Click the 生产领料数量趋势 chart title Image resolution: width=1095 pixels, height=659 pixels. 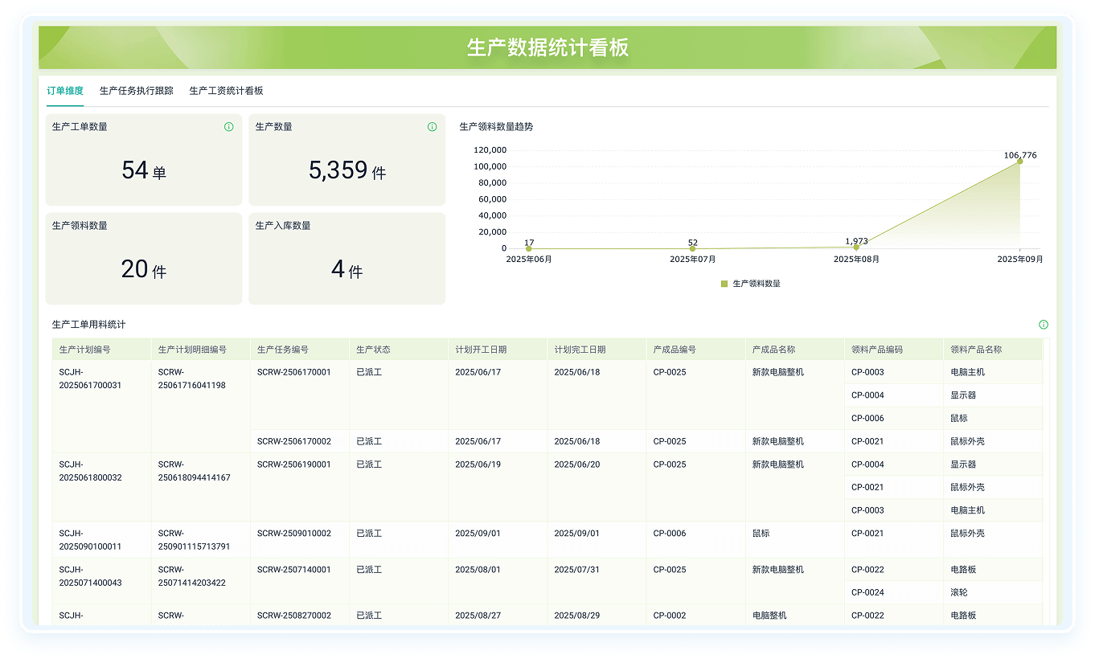coord(496,127)
